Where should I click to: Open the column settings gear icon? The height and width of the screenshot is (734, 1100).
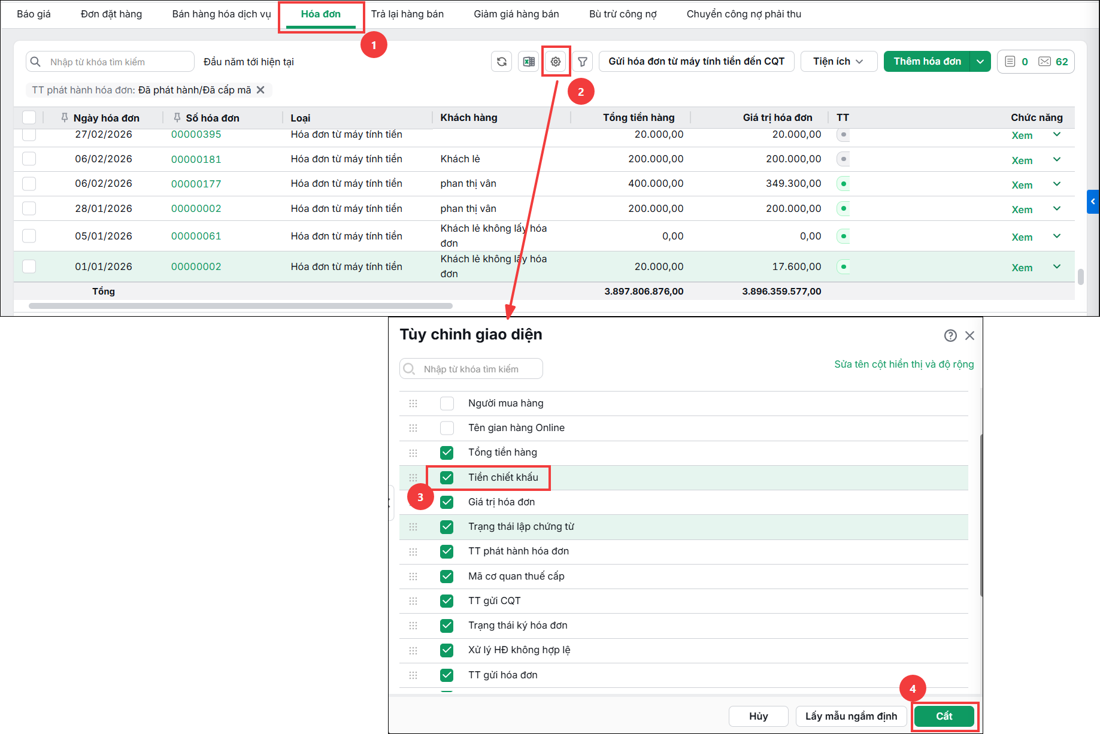tap(556, 62)
